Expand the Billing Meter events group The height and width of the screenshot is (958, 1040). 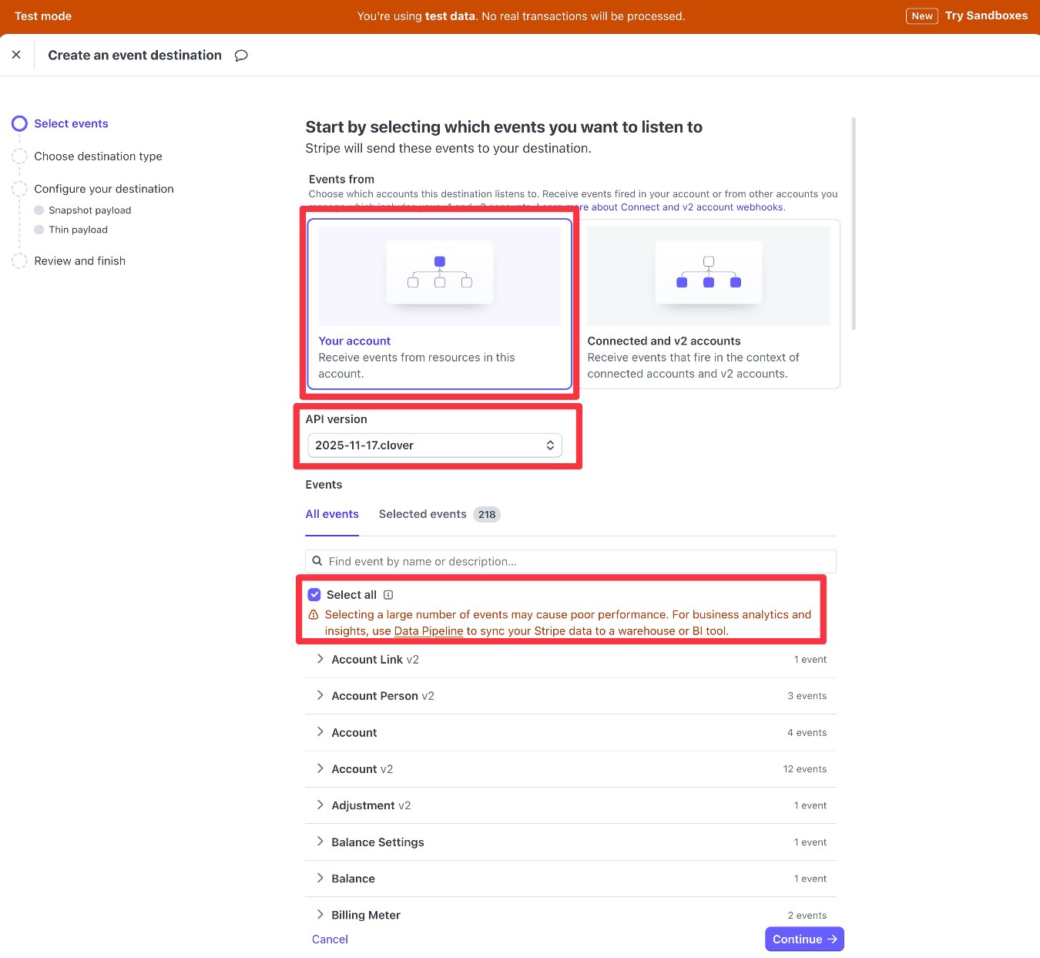(x=320, y=914)
